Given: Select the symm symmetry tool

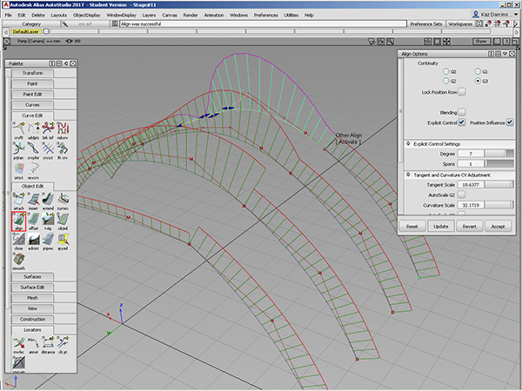Looking at the screenshot, I should tap(63, 201).
